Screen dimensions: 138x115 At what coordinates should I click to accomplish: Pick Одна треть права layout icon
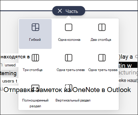(102, 58)
